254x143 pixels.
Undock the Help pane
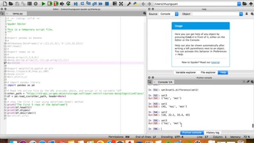point(153,9)
